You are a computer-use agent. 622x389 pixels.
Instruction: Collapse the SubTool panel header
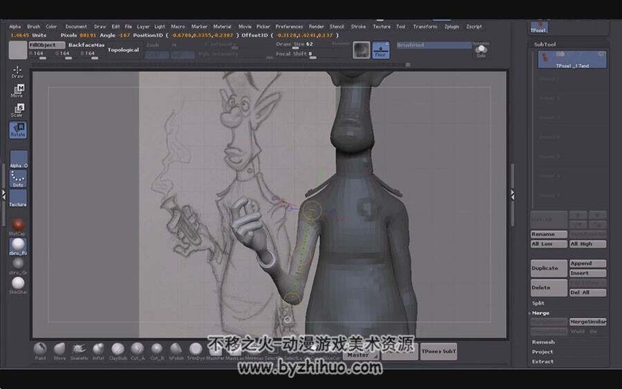point(545,44)
